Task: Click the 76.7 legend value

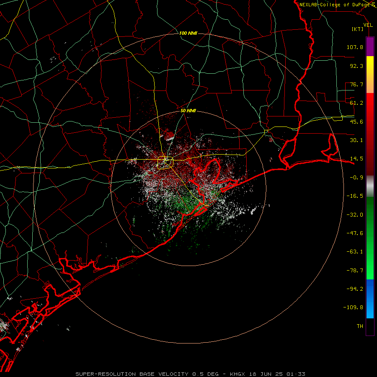Action: (356, 84)
